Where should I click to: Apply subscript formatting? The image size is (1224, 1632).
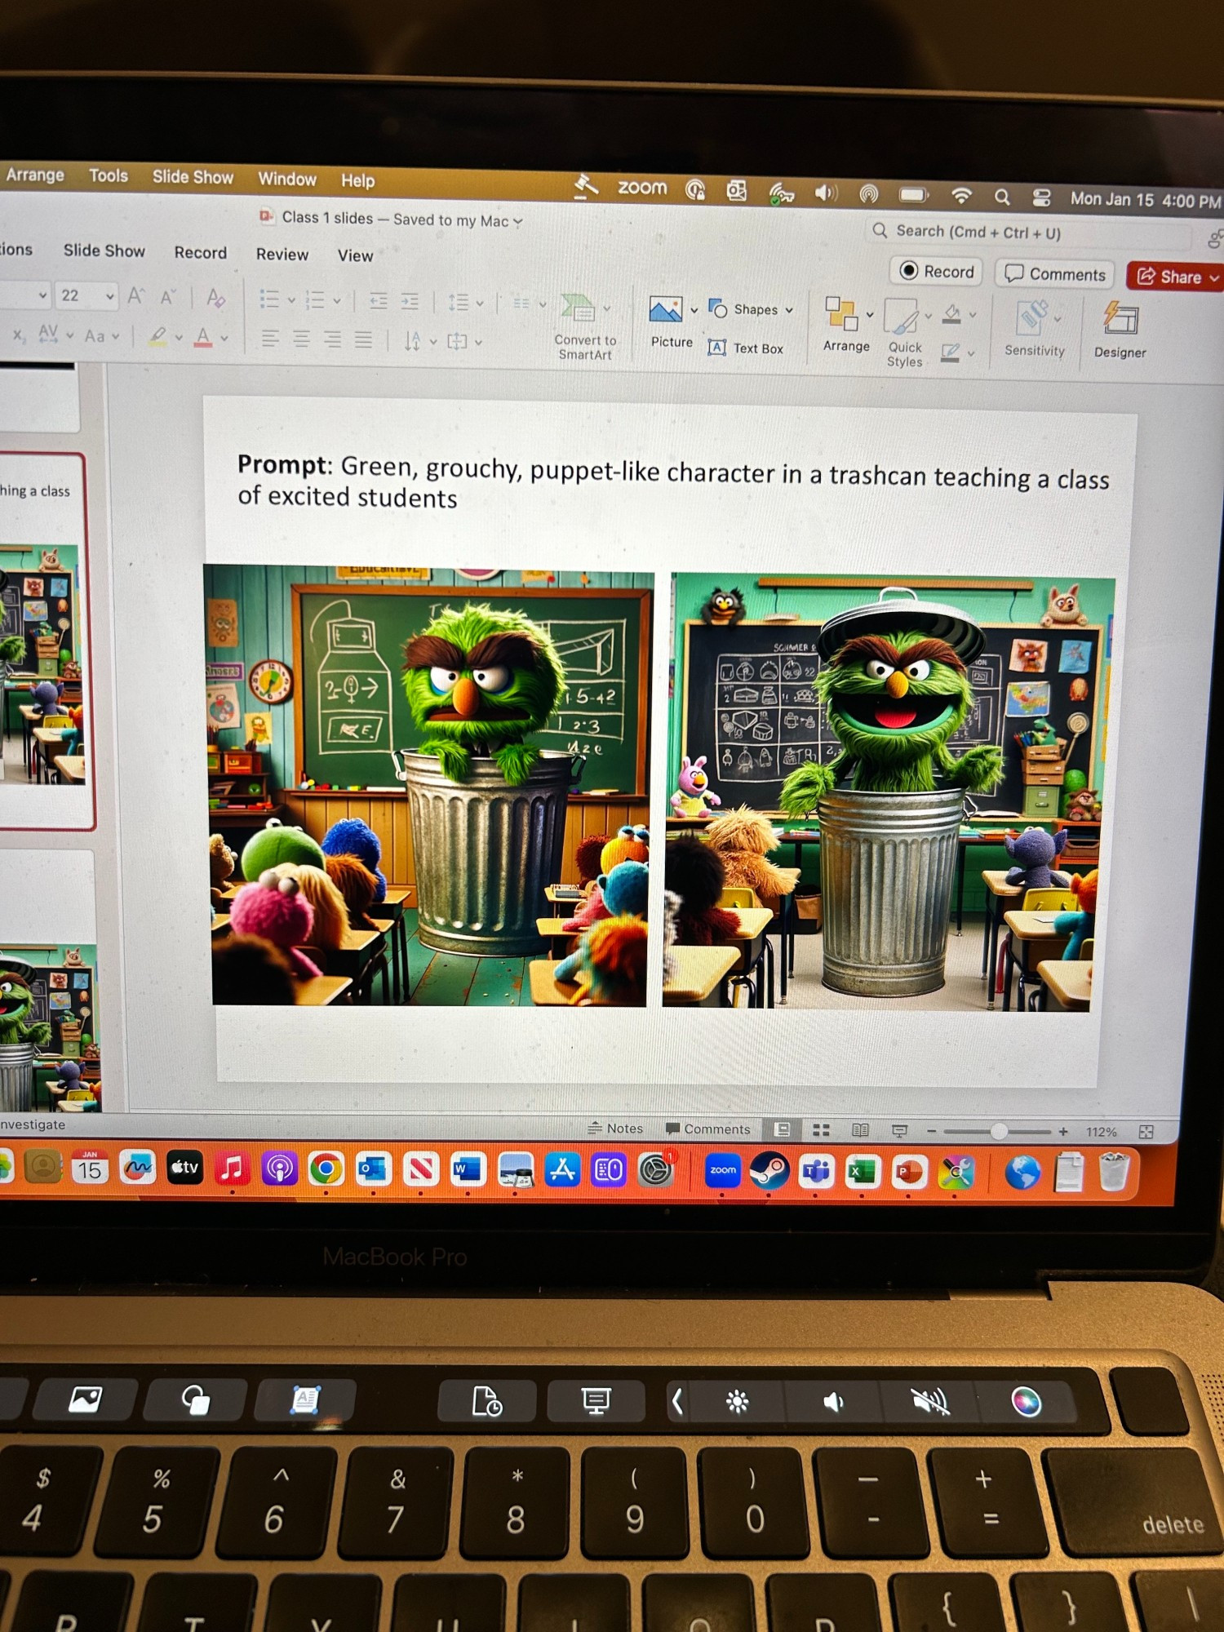(x=19, y=335)
